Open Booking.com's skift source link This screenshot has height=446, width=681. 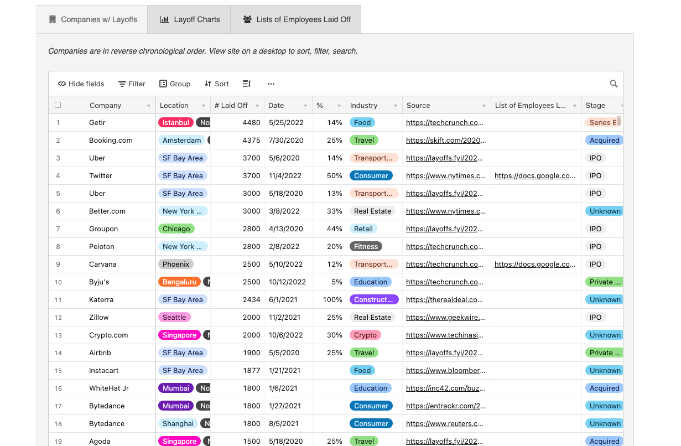coord(445,141)
